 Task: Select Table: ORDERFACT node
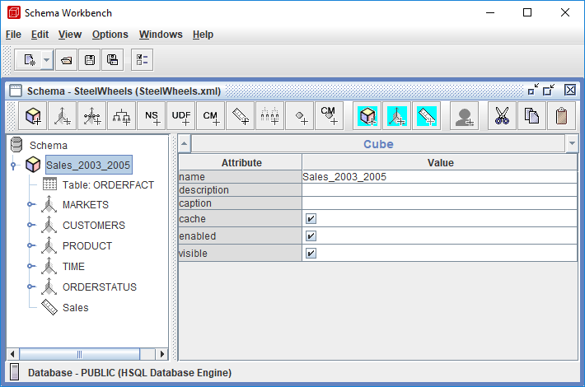[107, 184]
